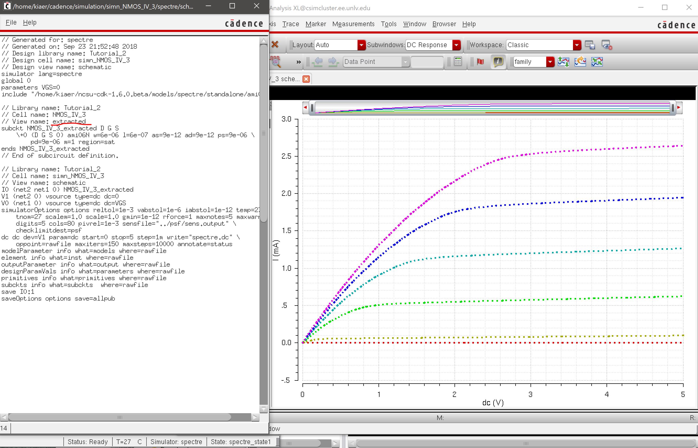
Task: Click the 'State: spectre_state1' status entry
Action: (241, 442)
